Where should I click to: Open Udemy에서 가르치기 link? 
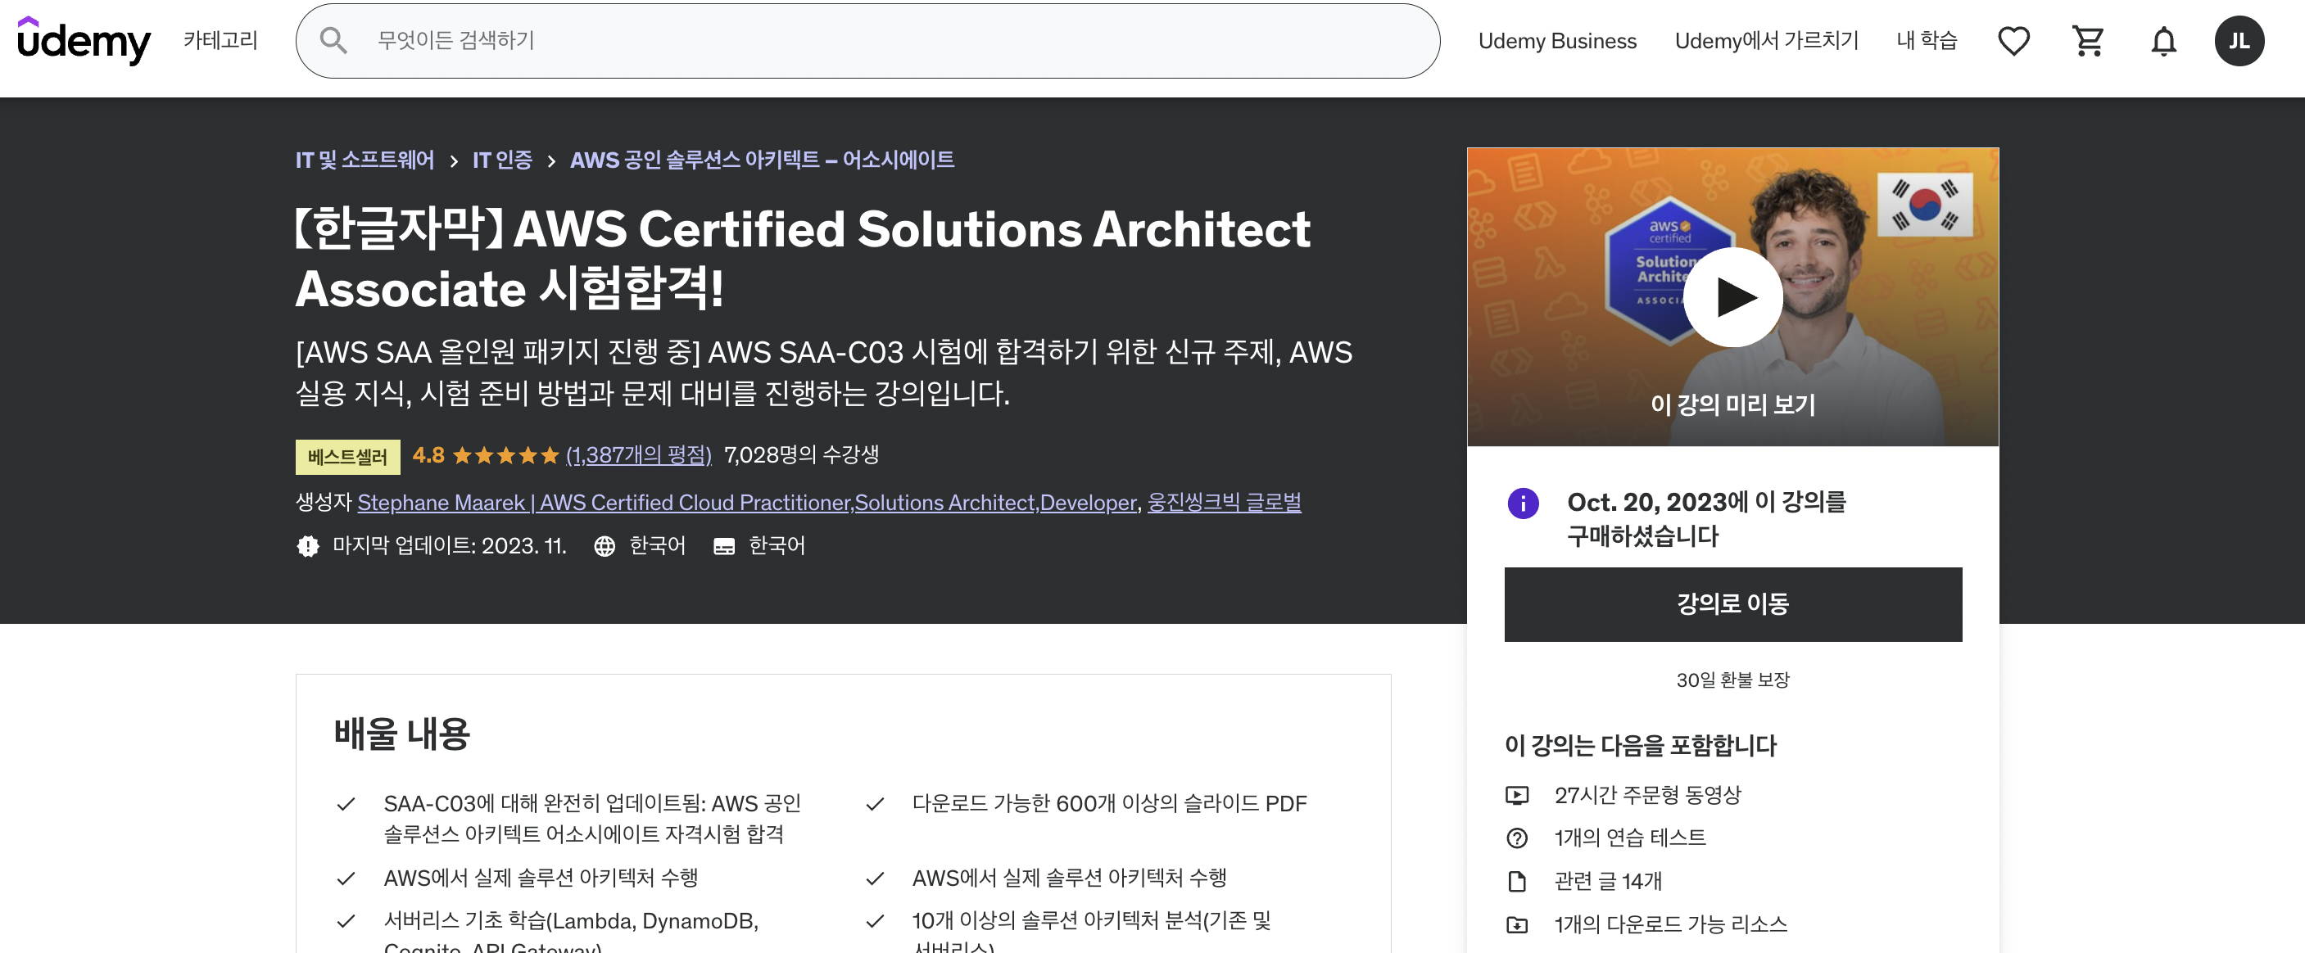point(1766,41)
